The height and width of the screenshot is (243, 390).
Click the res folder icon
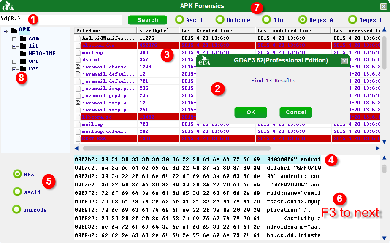[23, 69]
